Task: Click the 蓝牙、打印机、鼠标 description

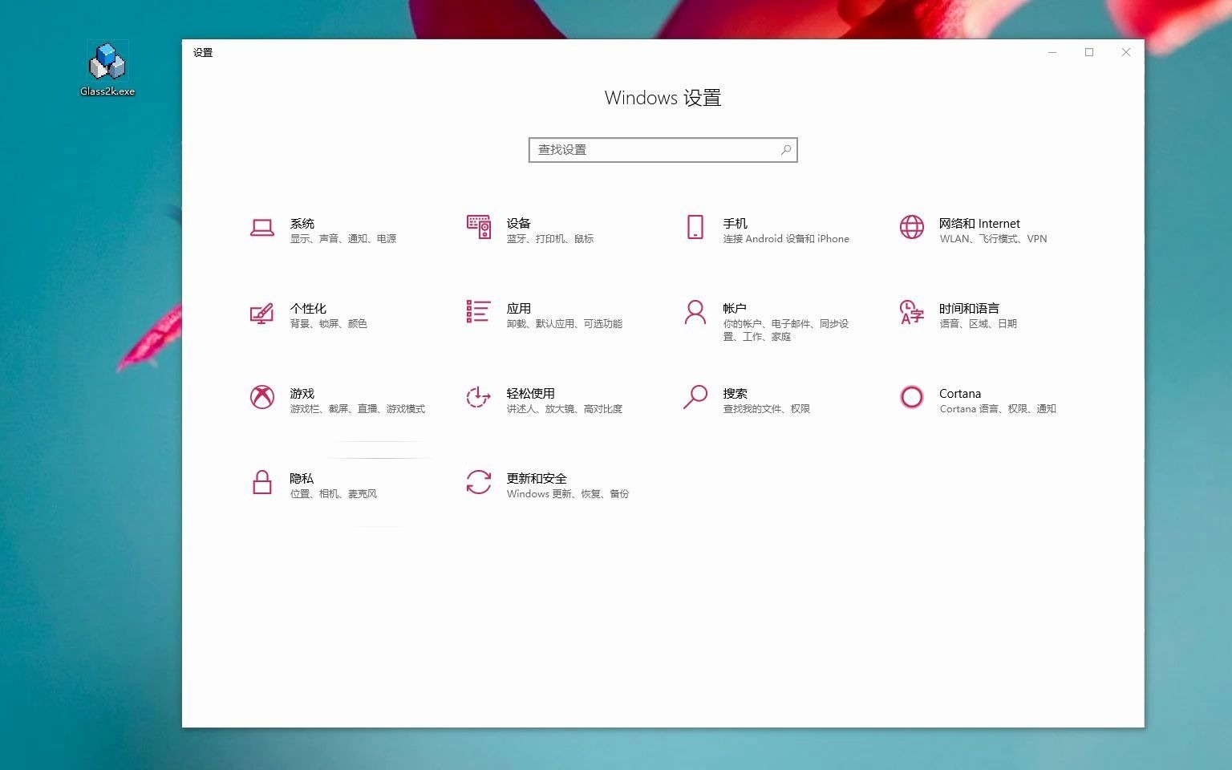Action: [x=550, y=239]
